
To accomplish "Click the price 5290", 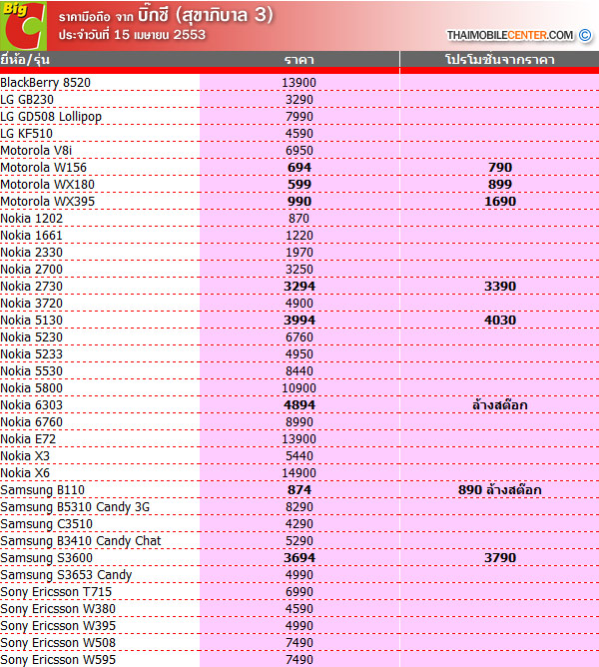I will (x=299, y=542).
